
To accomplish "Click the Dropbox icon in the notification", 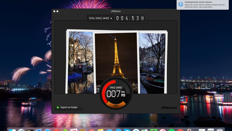I will coord(181,4).
